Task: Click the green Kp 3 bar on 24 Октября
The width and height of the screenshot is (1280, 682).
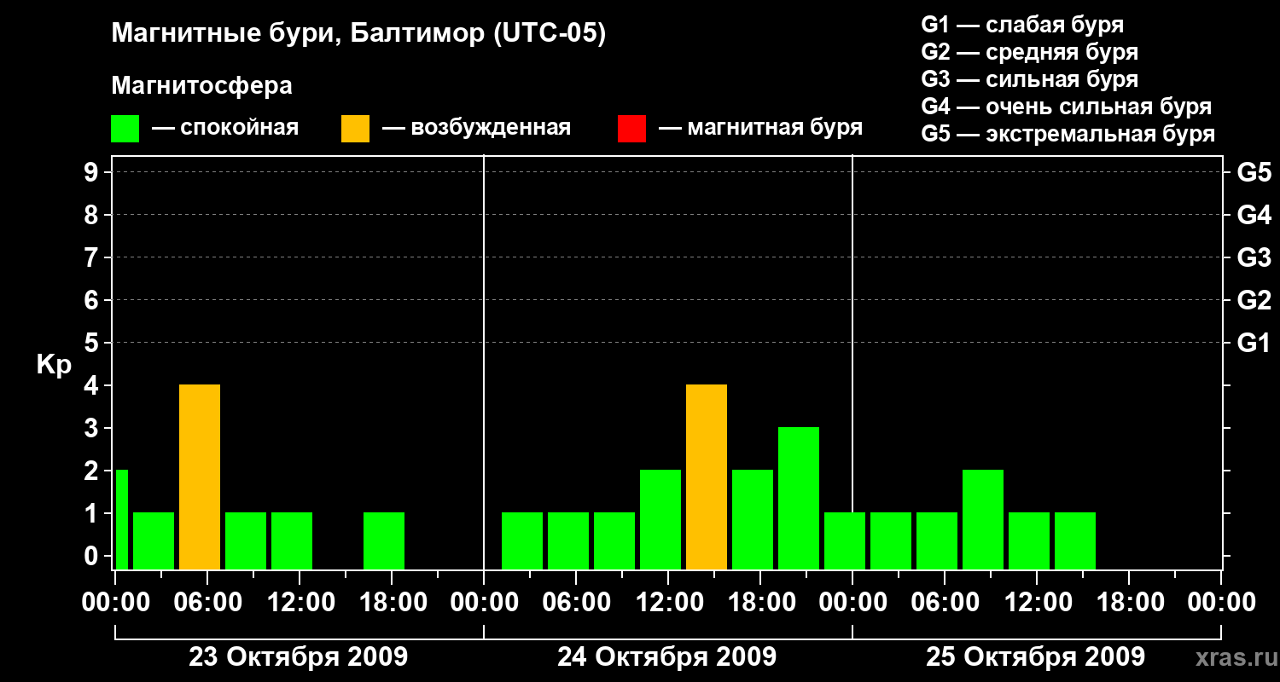Action: pos(799,498)
